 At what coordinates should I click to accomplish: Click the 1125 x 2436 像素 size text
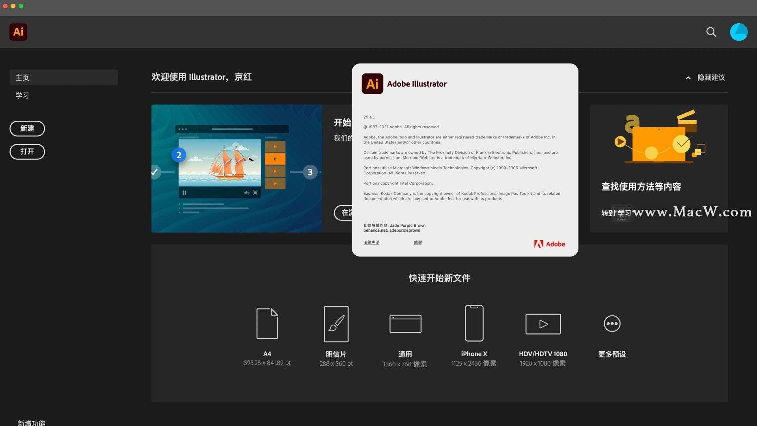(474, 363)
